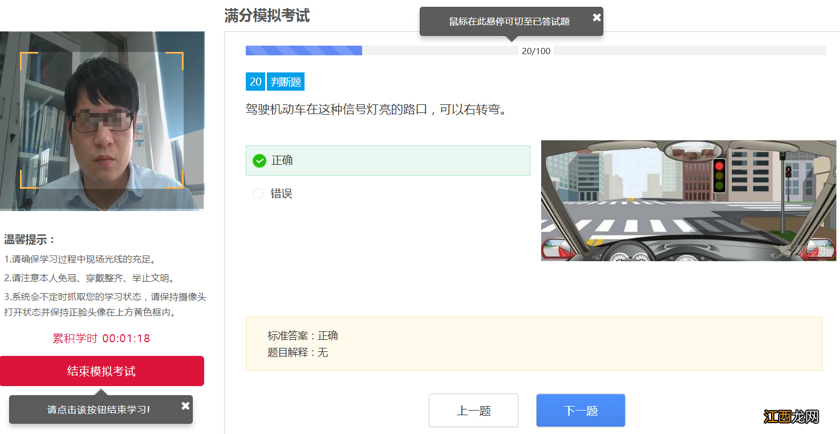Click the 温馨提示 heading
The height and width of the screenshot is (434, 840).
(x=30, y=240)
